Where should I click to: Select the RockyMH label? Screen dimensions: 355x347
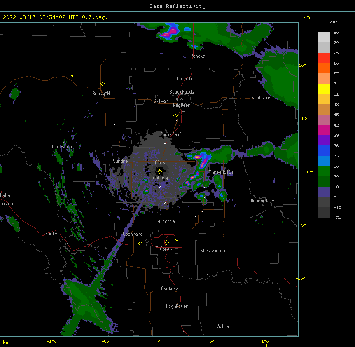101,94
